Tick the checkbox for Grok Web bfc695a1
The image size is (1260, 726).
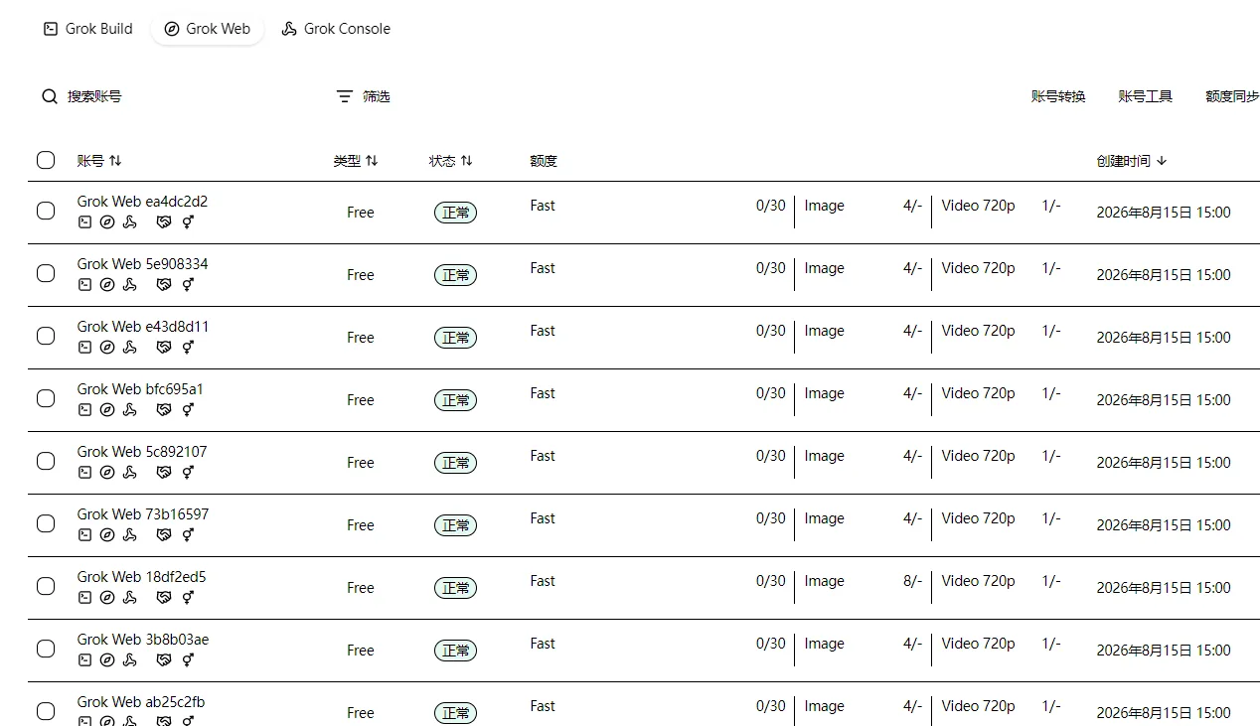46,398
